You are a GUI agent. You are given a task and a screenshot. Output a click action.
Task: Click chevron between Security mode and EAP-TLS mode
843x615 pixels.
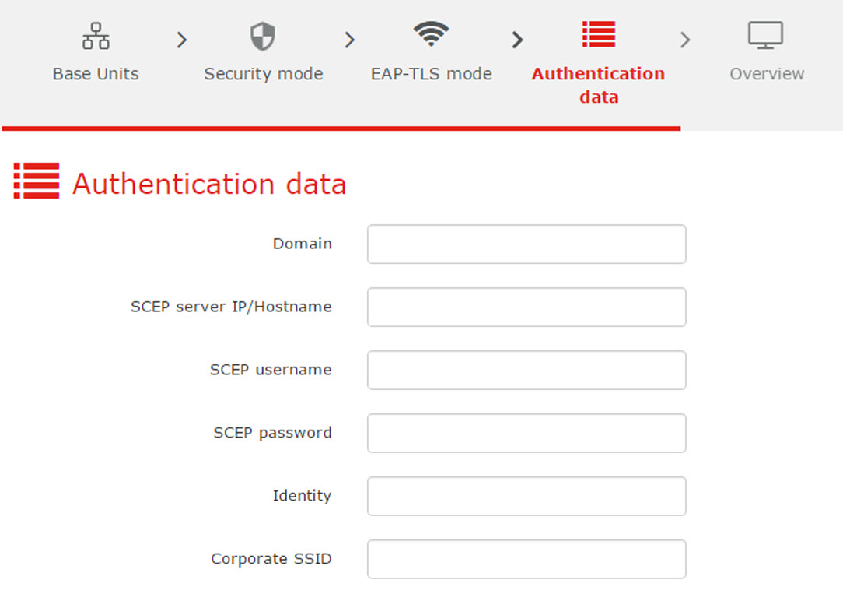(349, 40)
